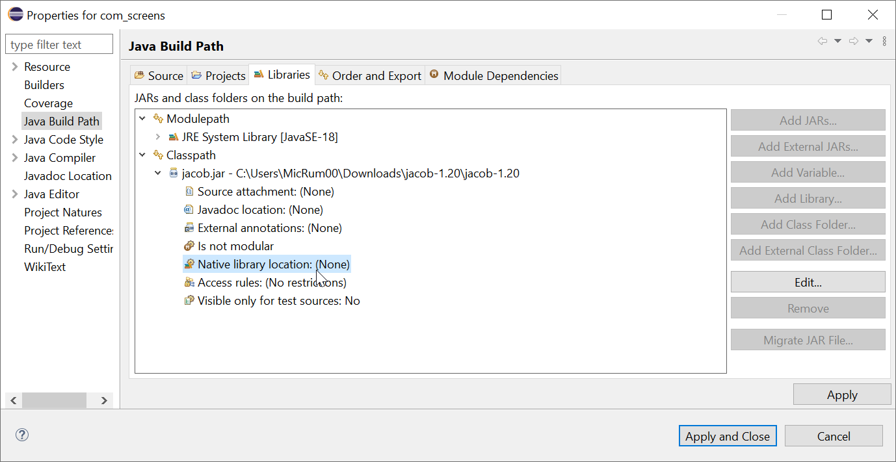
Task: Click the Migrate JAR File... button
Action: tap(808, 340)
